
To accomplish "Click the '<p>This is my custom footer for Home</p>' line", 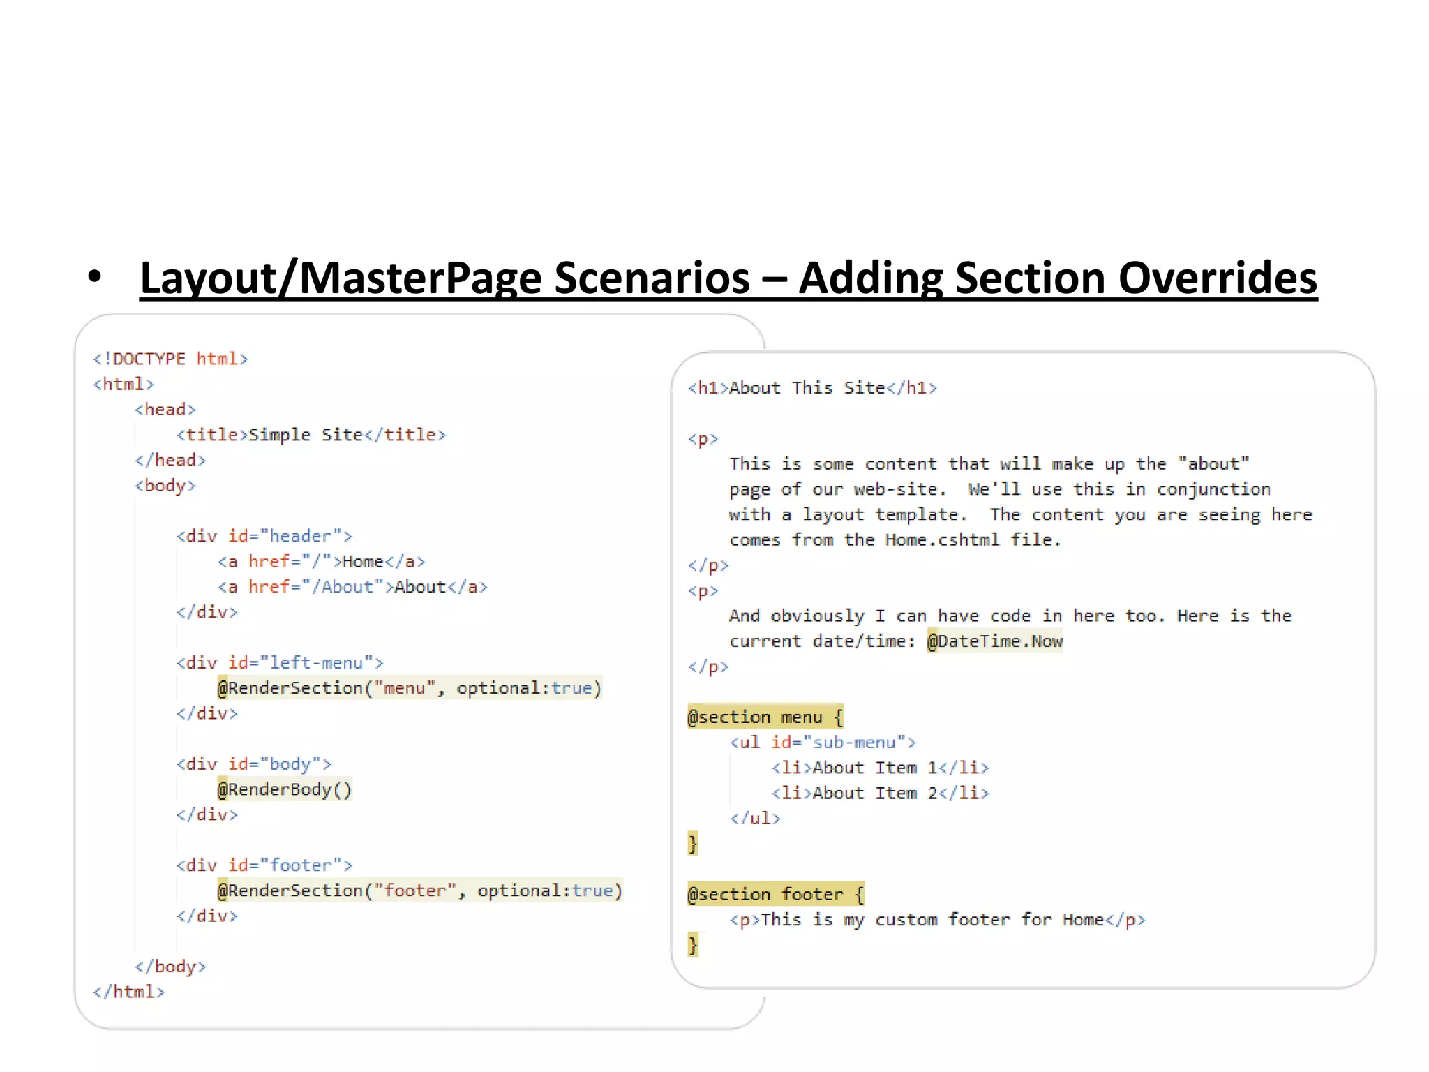I will 937,920.
